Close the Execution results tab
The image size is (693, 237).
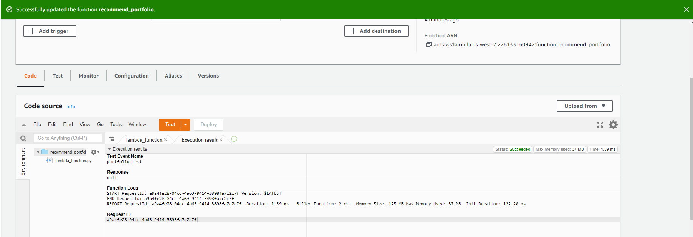point(221,140)
